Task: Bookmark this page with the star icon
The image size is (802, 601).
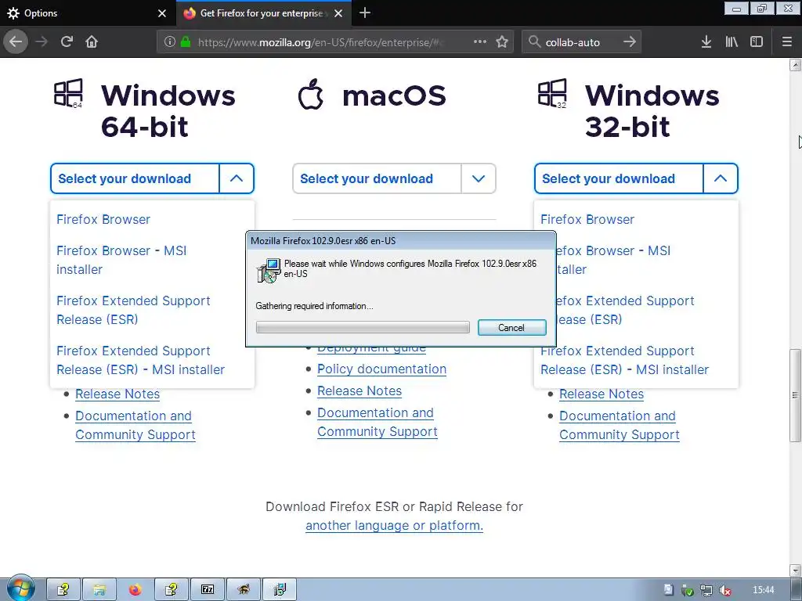Action: coord(502,41)
